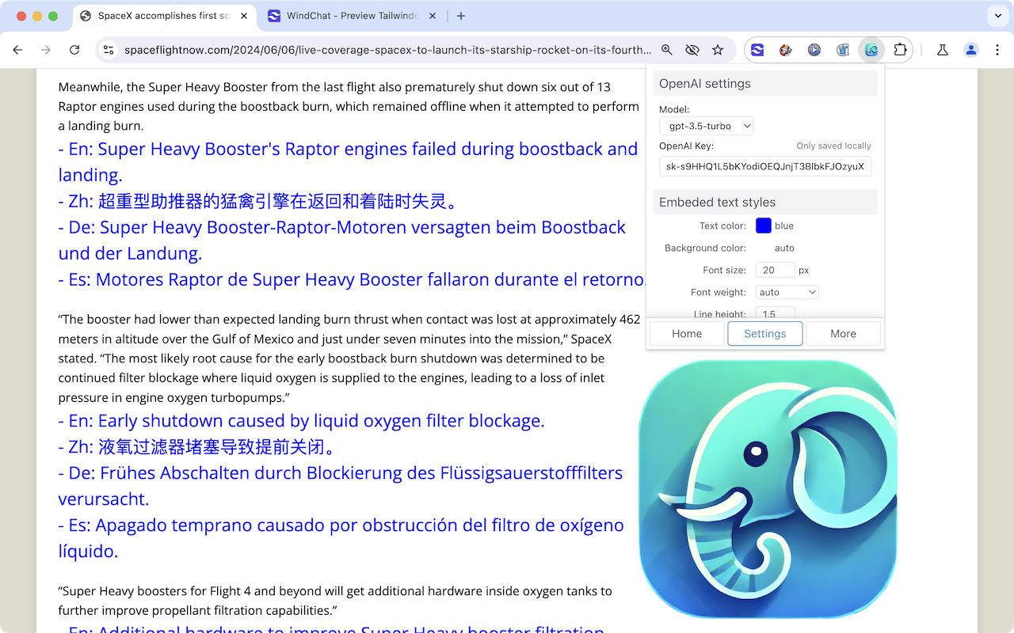Click 'Es: Motores Raptor de Super Heavy' line

coord(352,279)
